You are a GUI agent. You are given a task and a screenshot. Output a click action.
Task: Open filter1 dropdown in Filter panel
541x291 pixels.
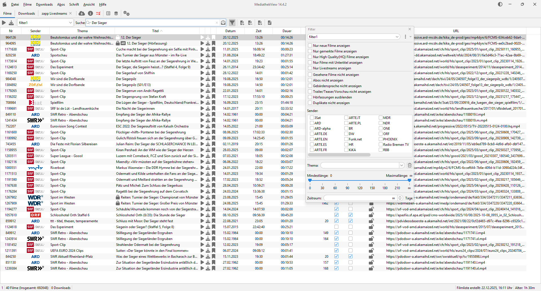(397, 37)
